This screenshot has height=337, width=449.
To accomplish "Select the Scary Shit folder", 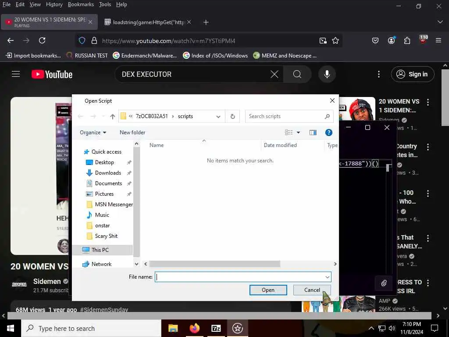I will (106, 236).
